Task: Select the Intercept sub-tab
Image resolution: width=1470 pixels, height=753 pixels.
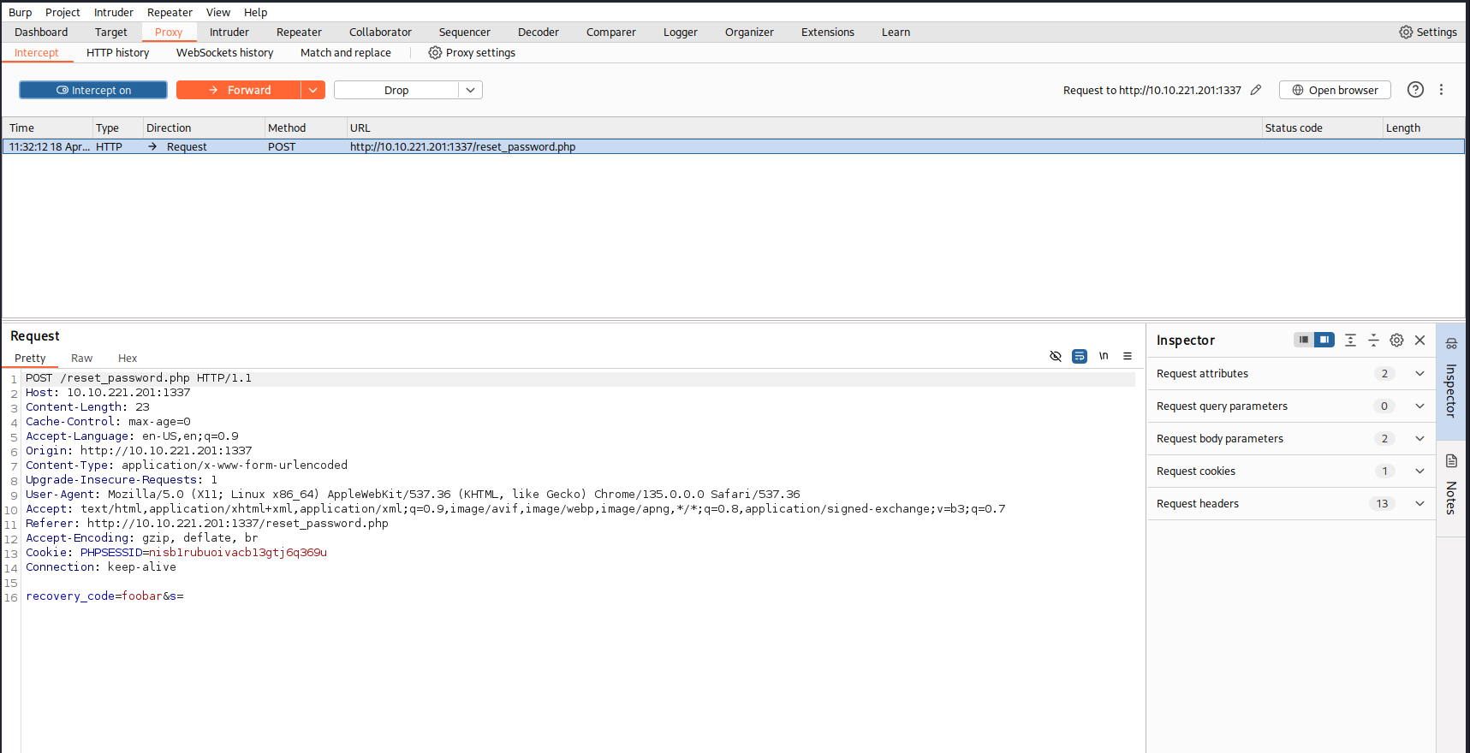Action: [x=37, y=52]
